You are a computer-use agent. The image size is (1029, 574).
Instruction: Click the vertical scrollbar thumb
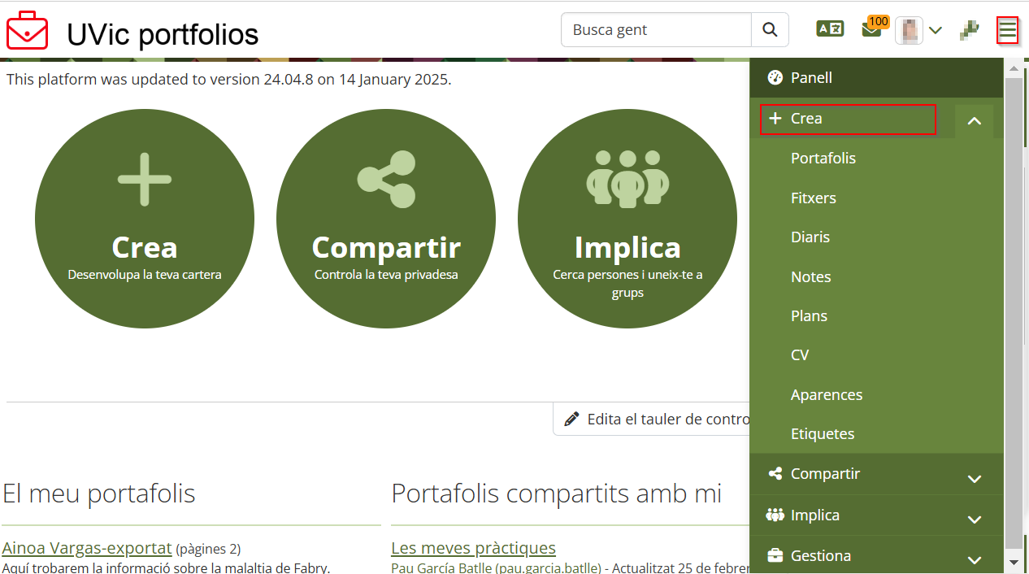1014,313
